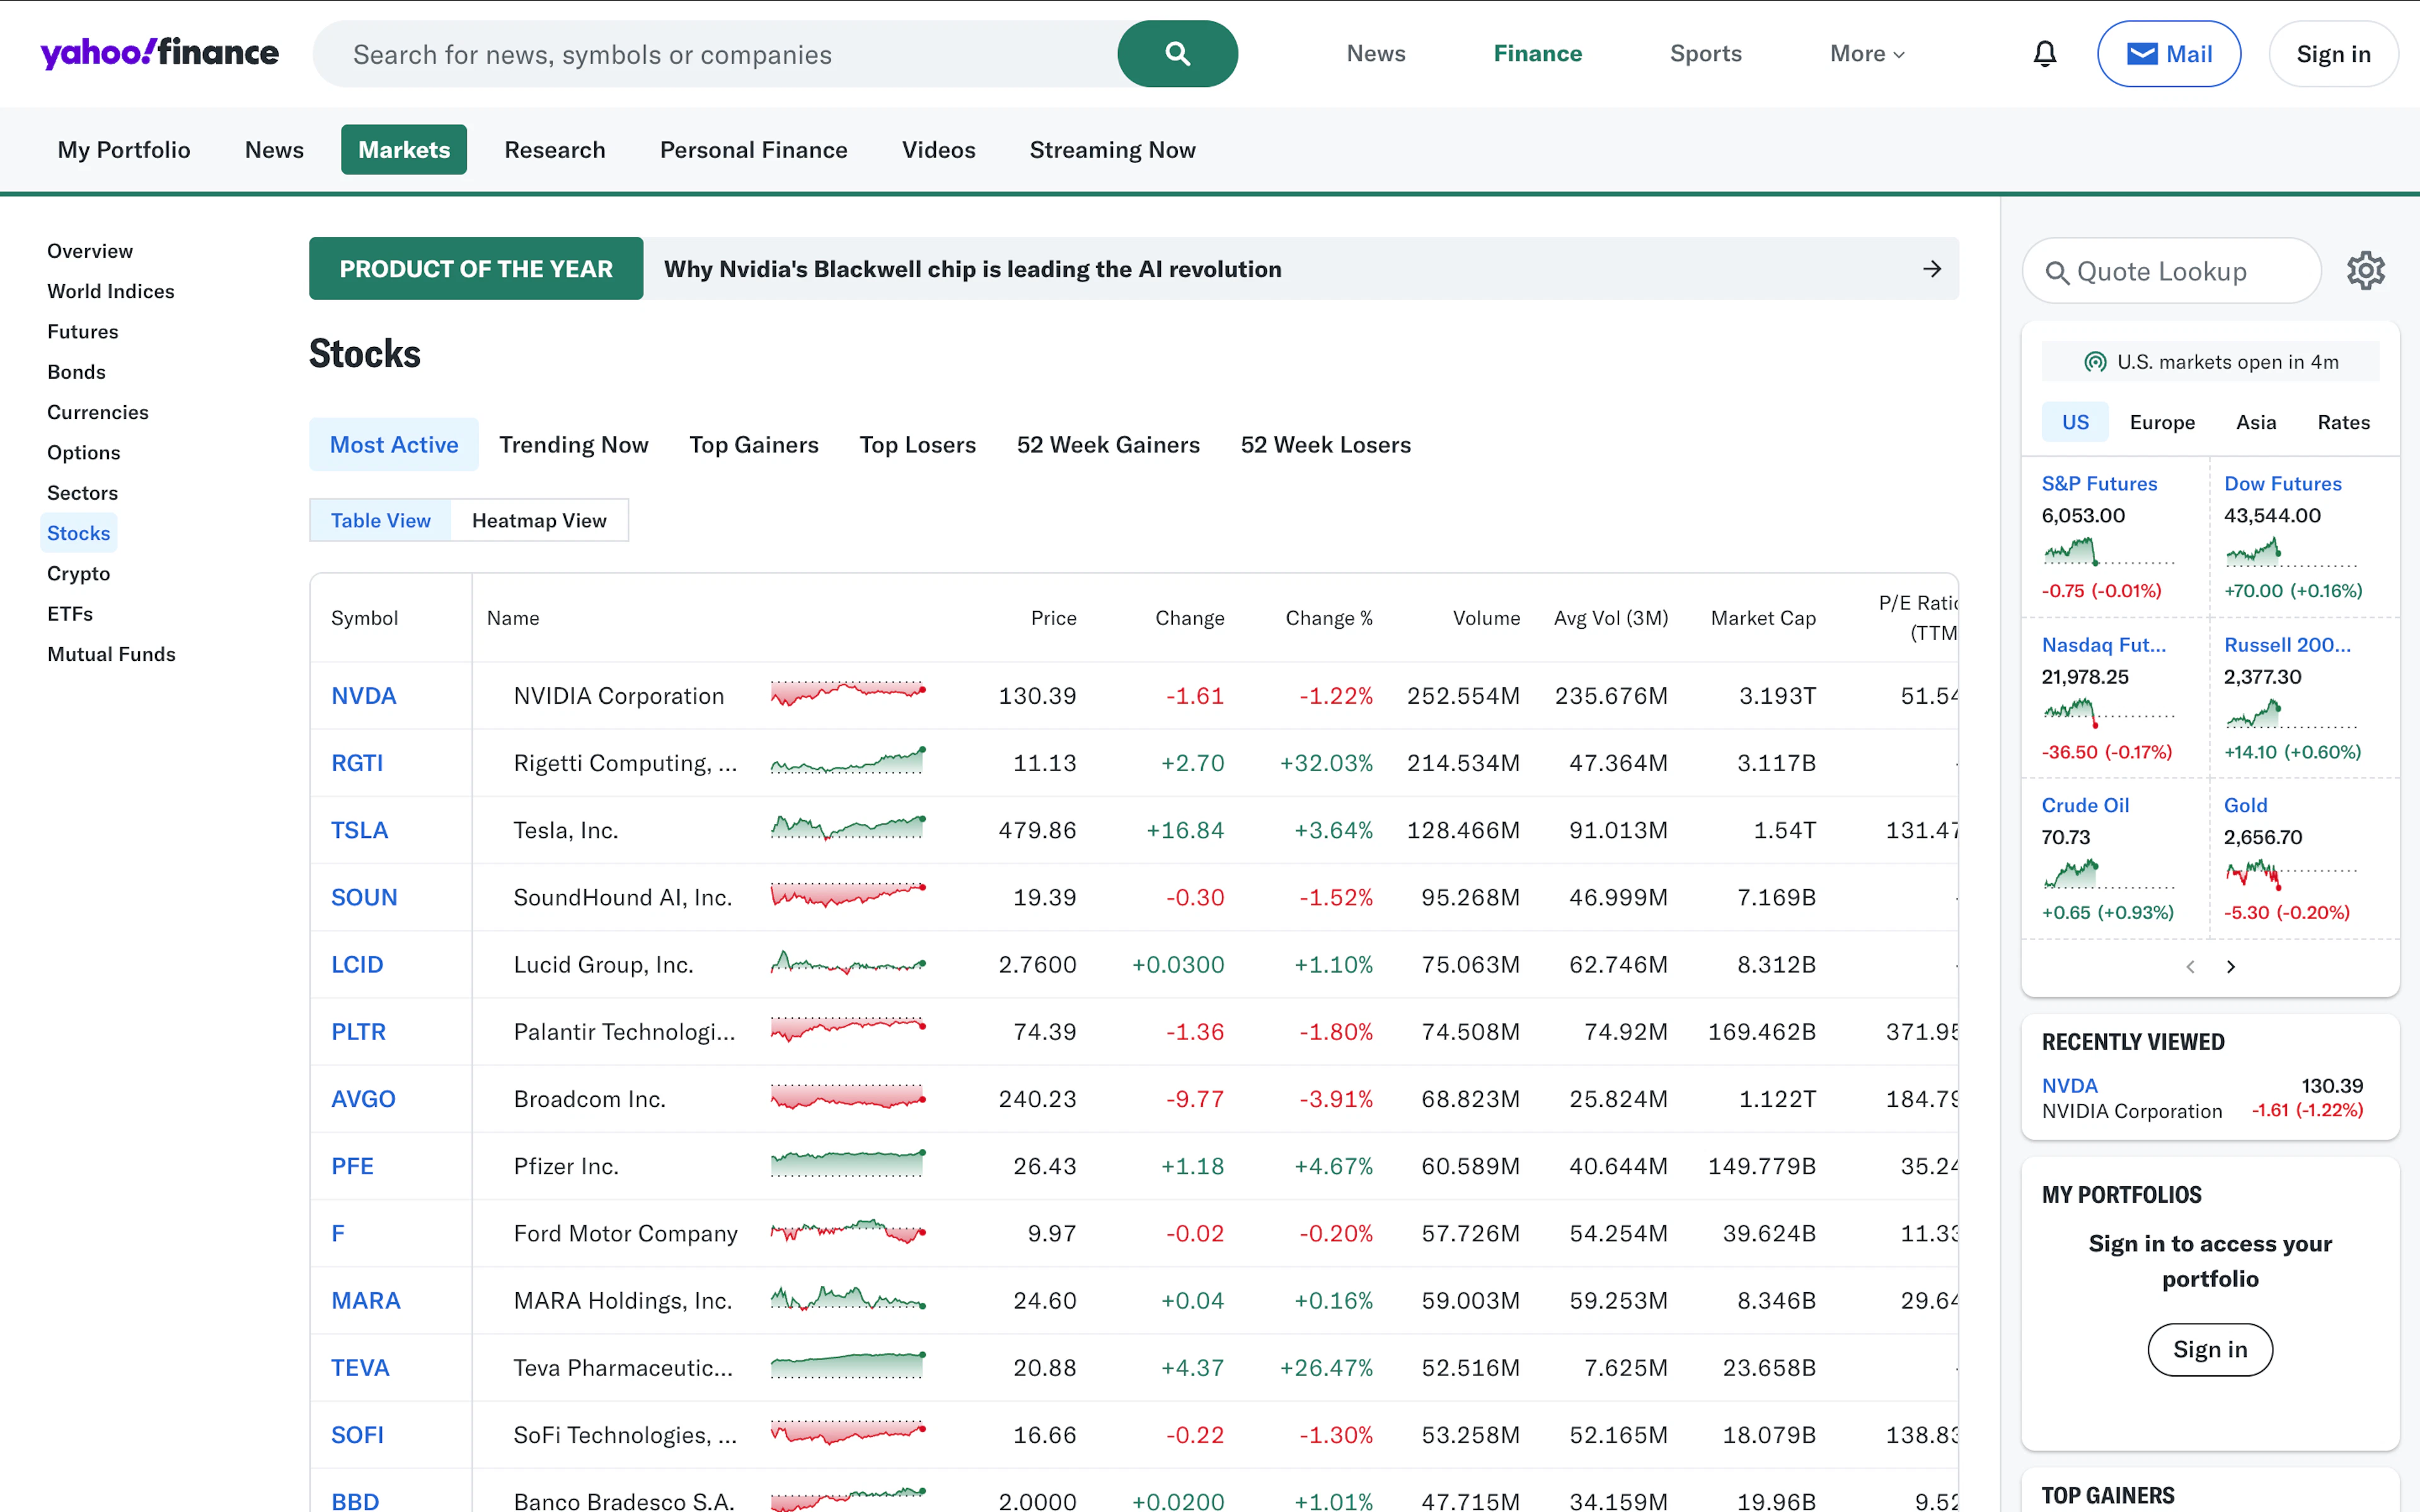The width and height of the screenshot is (2420, 1512).
Task: Open the AVGO symbol link
Action: point(363,1099)
